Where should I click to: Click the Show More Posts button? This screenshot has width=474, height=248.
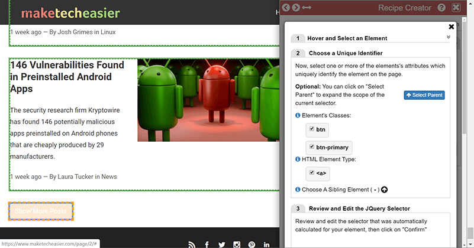[41, 211]
